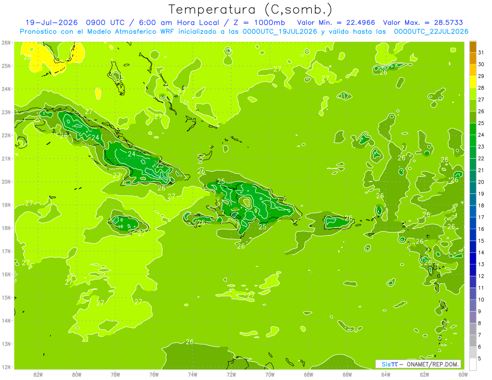Click the orange legend swatch between 30 and 31
This screenshot has width=492, height=380.
click(x=473, y=59)
